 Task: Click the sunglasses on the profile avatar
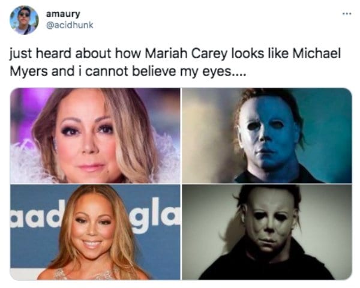point(25,15)
